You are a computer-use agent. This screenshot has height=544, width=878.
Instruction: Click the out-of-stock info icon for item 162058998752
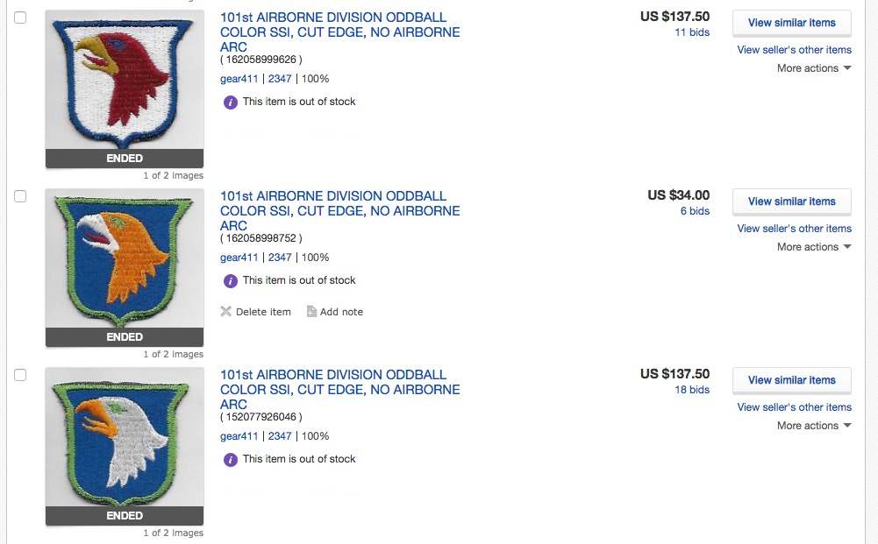click(x=231, y=280)
